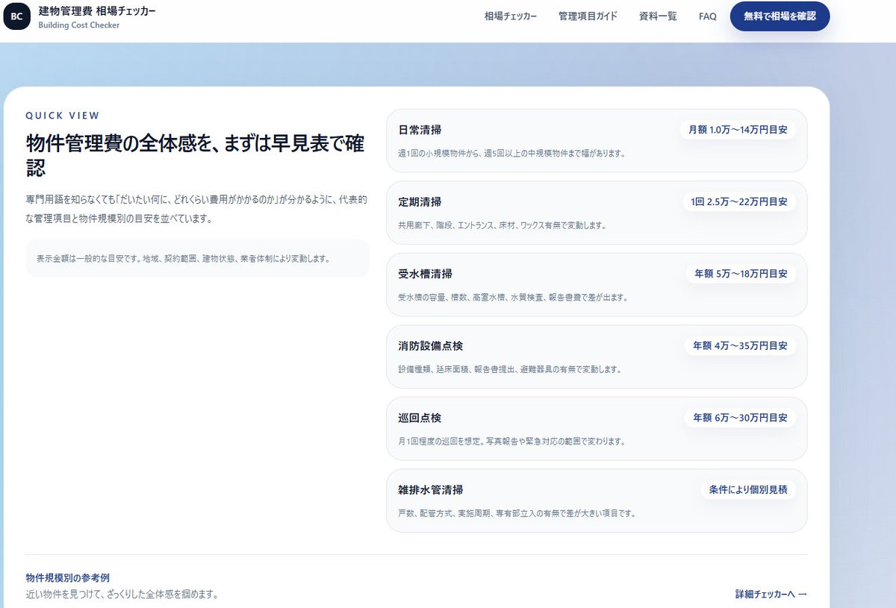
Task: Click the 年額 5万〜18万円目安 badge
Action: (x=740, y=274)
